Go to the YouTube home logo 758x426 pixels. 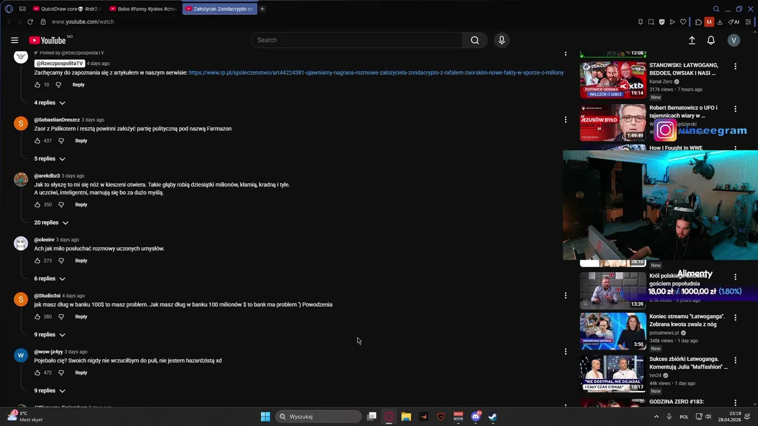(47, 40)
